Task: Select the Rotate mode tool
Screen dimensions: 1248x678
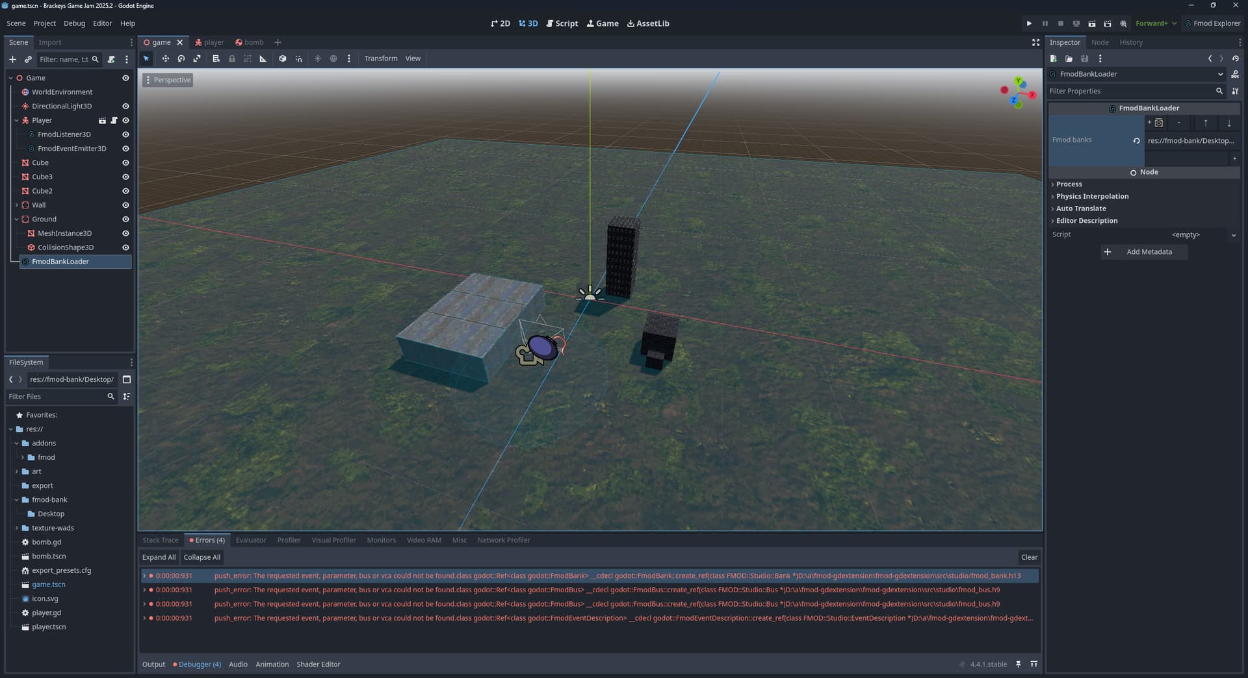Action: pos(181,58)
